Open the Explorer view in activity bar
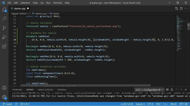This screenshot has height=106, width=190. click(4, 10)
